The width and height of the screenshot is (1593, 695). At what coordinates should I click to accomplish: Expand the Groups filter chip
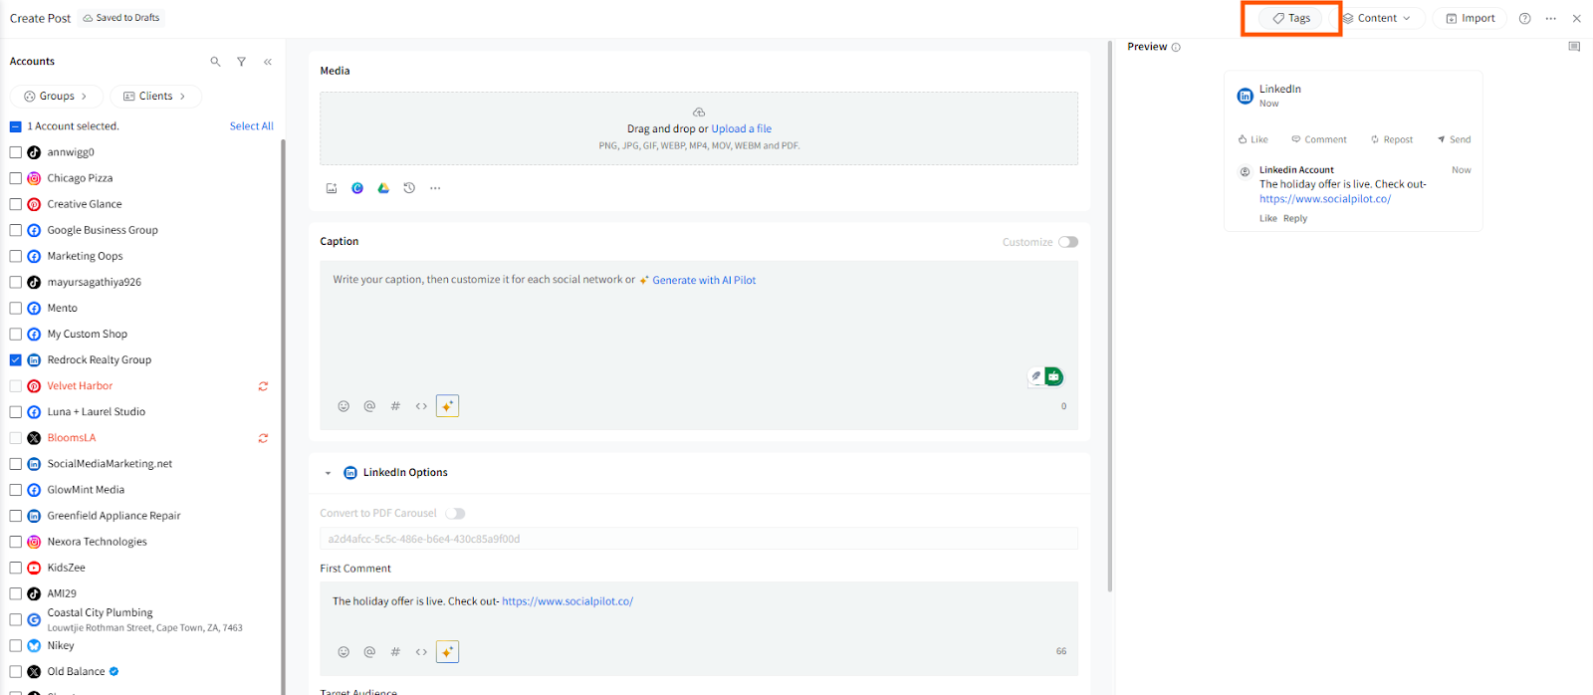57,97
